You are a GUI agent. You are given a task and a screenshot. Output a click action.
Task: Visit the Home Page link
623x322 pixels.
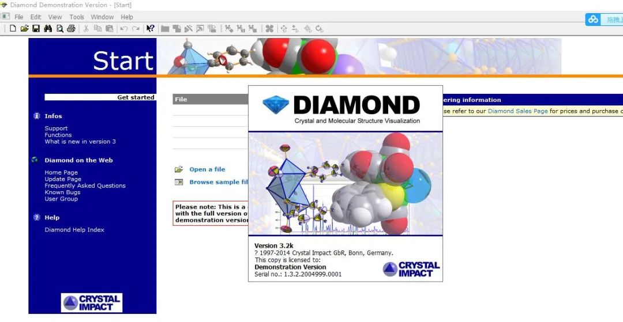(x=61, y=172)
